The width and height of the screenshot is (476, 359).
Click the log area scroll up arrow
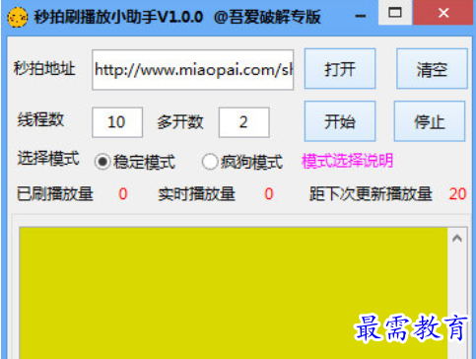[457, 239]
